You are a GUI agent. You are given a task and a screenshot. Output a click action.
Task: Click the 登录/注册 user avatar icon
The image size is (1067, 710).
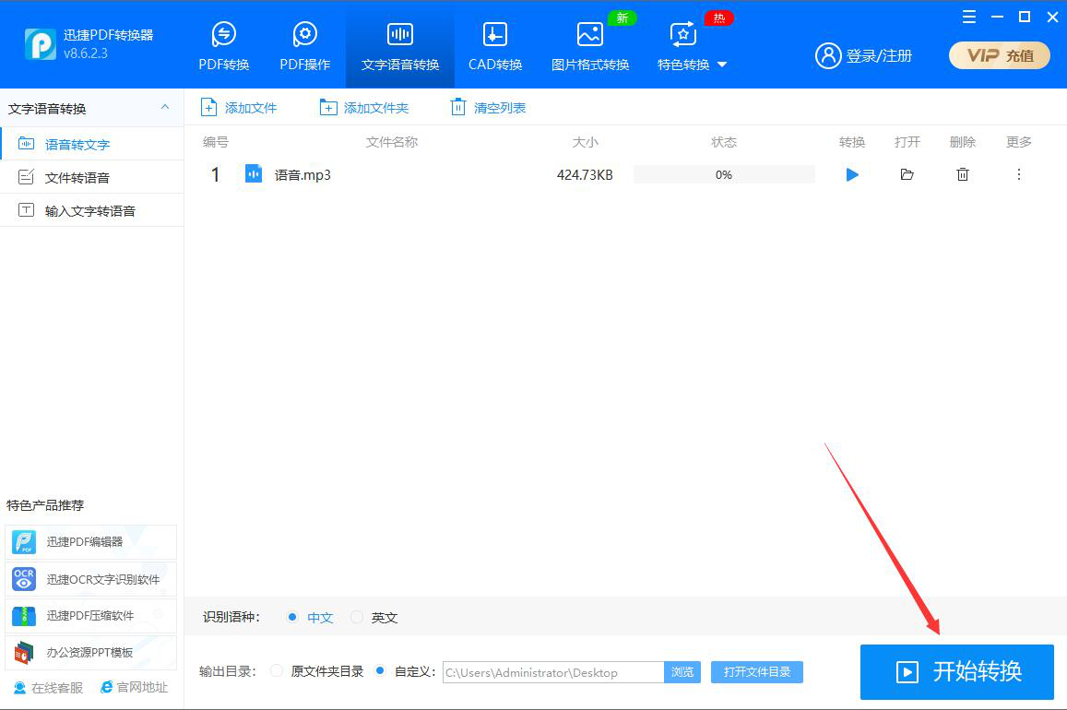point(828,55)
